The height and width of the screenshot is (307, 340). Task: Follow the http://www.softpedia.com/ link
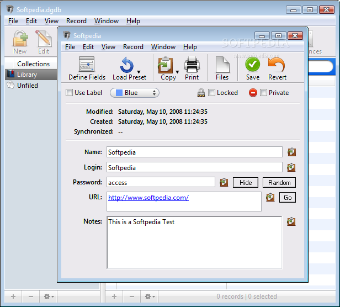pos(148,198)
